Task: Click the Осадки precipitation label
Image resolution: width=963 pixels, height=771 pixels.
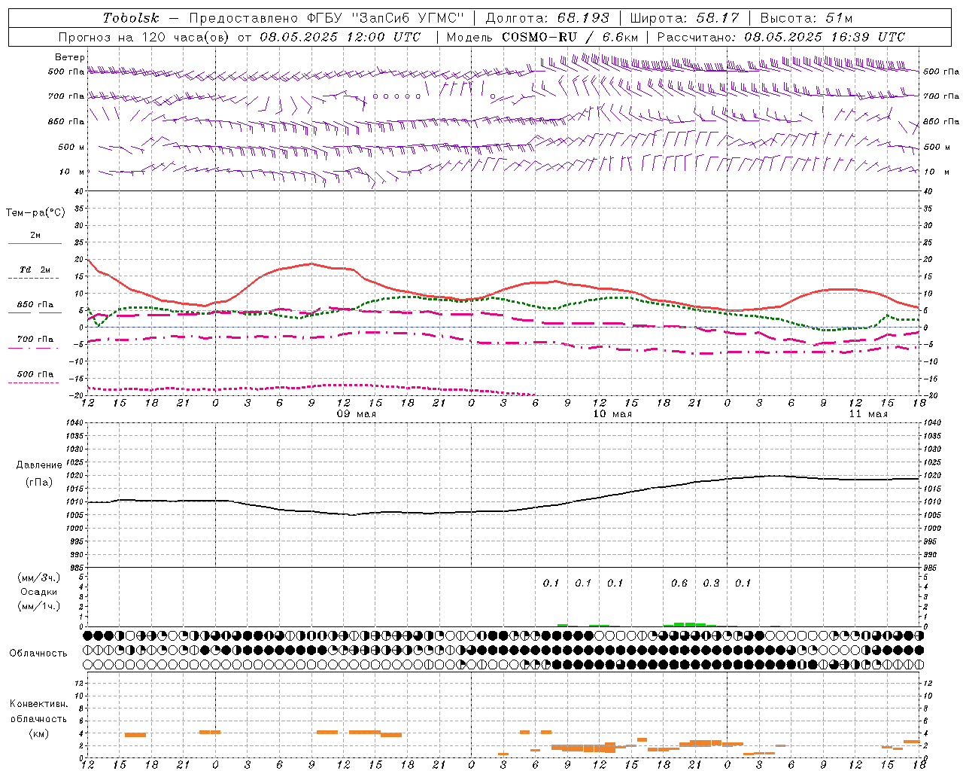Action: click(x=39, y=592)
